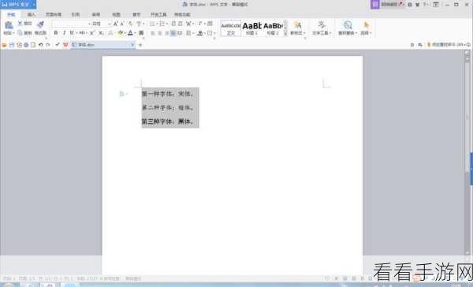Click the print icon in quick toolbar
This screenshot has height=287, width=473.
26,45
